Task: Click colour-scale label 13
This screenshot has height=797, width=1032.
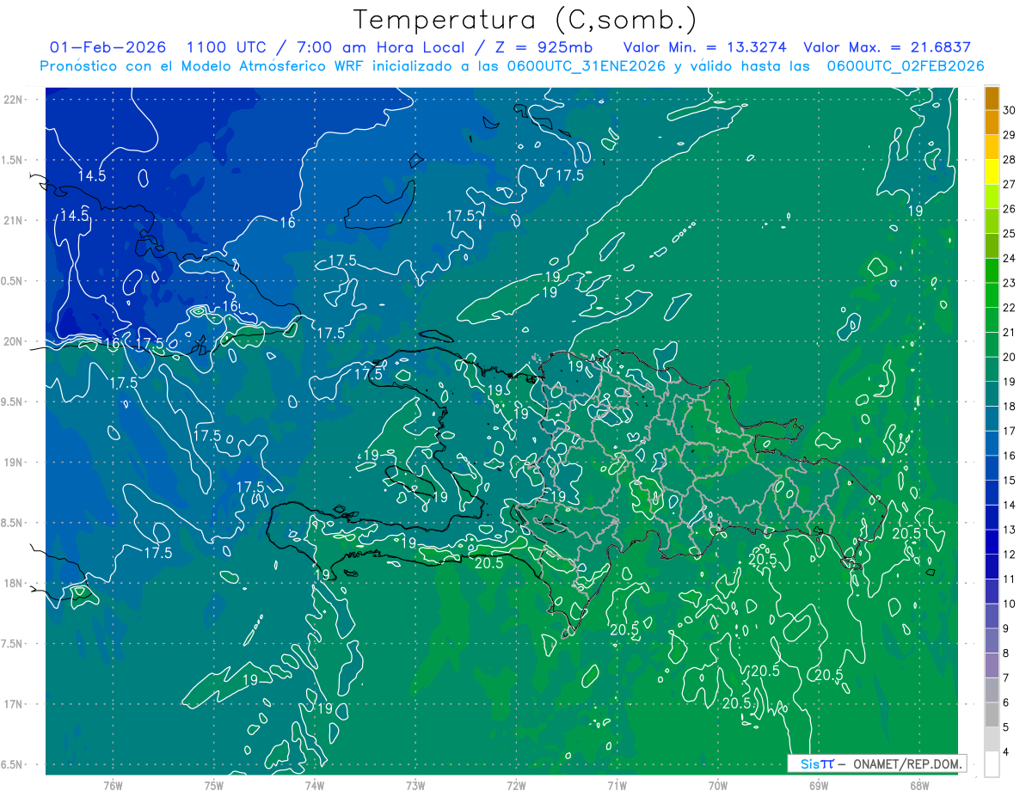Action: [x=1010, y=530]
